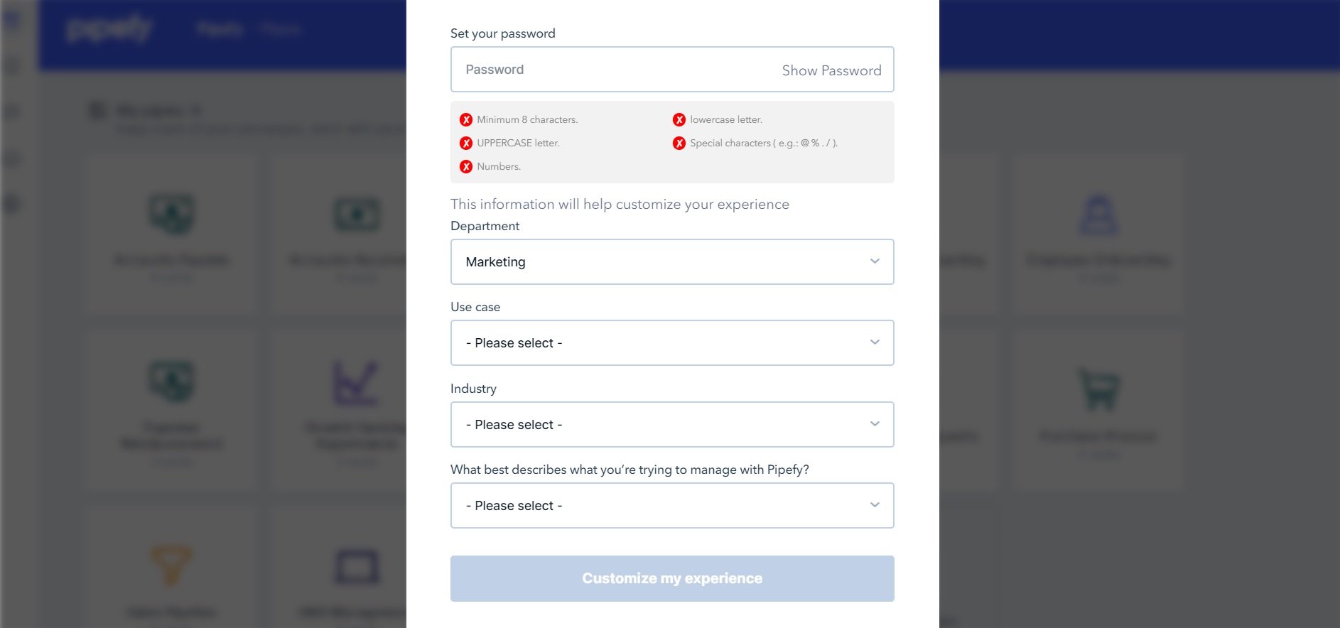Image resolution: width=1340 pixels, height=628 pixels.
Task: Select the blurred orange funnel template icon
Action: pyautogui.click(x=171, y=565)
